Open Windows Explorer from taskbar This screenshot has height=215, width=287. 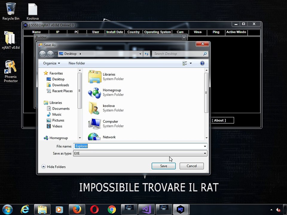click(42, 210)
